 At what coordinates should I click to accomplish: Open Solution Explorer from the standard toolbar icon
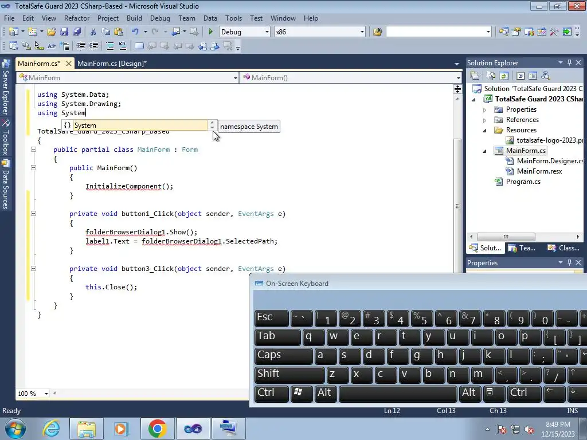[503, 32]
